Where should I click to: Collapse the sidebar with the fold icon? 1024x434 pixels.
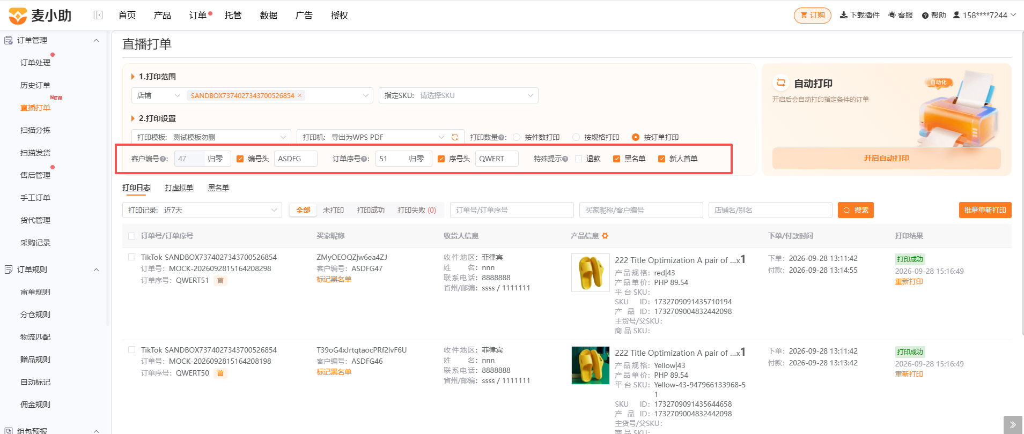click(x=98, y=15)
